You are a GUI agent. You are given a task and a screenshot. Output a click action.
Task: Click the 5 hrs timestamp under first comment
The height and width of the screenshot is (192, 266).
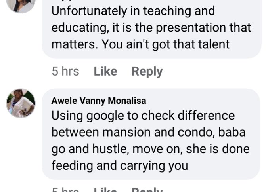coord(65,71)
